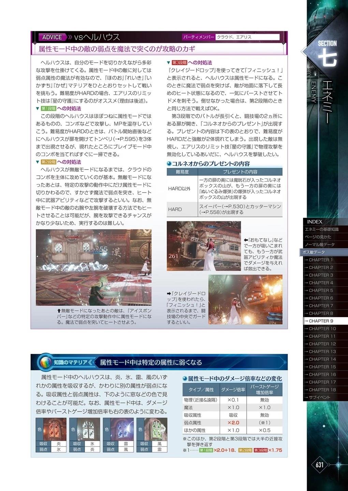This screenshot has height=491, width=348.
Task: Open the ノーマル敵データ index entry
Action: coord(319,244)
